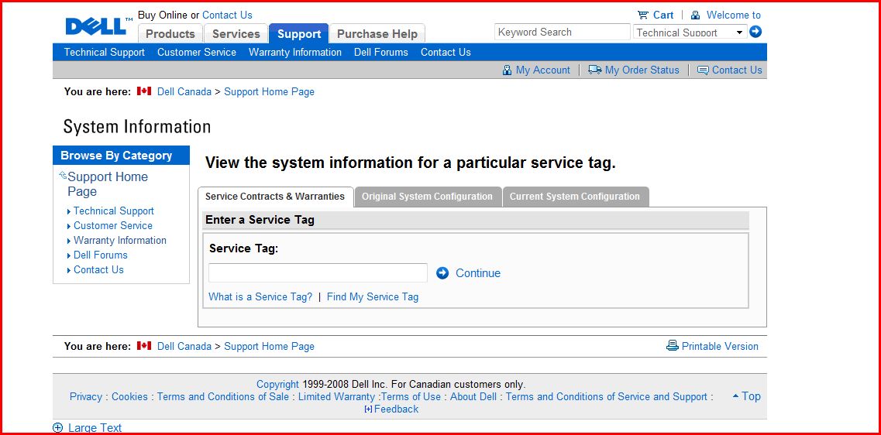Open the Cart link
881x435 pixels.
tap(663, 15)
